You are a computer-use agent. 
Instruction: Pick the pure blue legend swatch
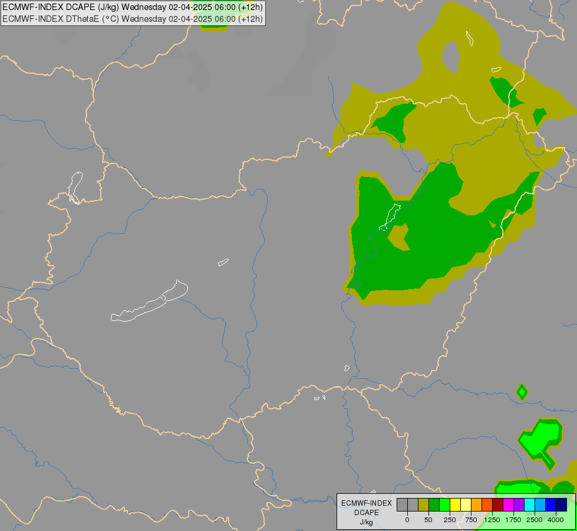pyautogui.click(x=551, y=505)
